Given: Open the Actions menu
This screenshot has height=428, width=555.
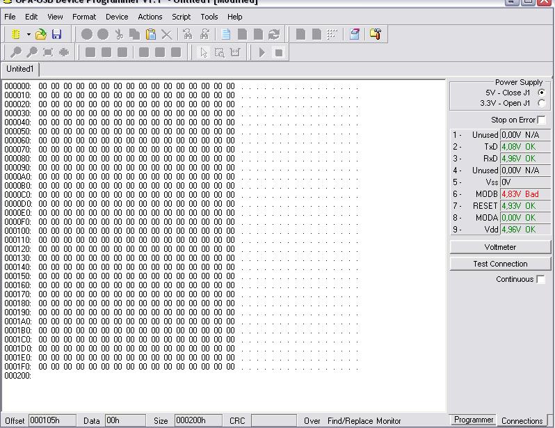Looking at the screenshot, I should [x=150, y=17].
